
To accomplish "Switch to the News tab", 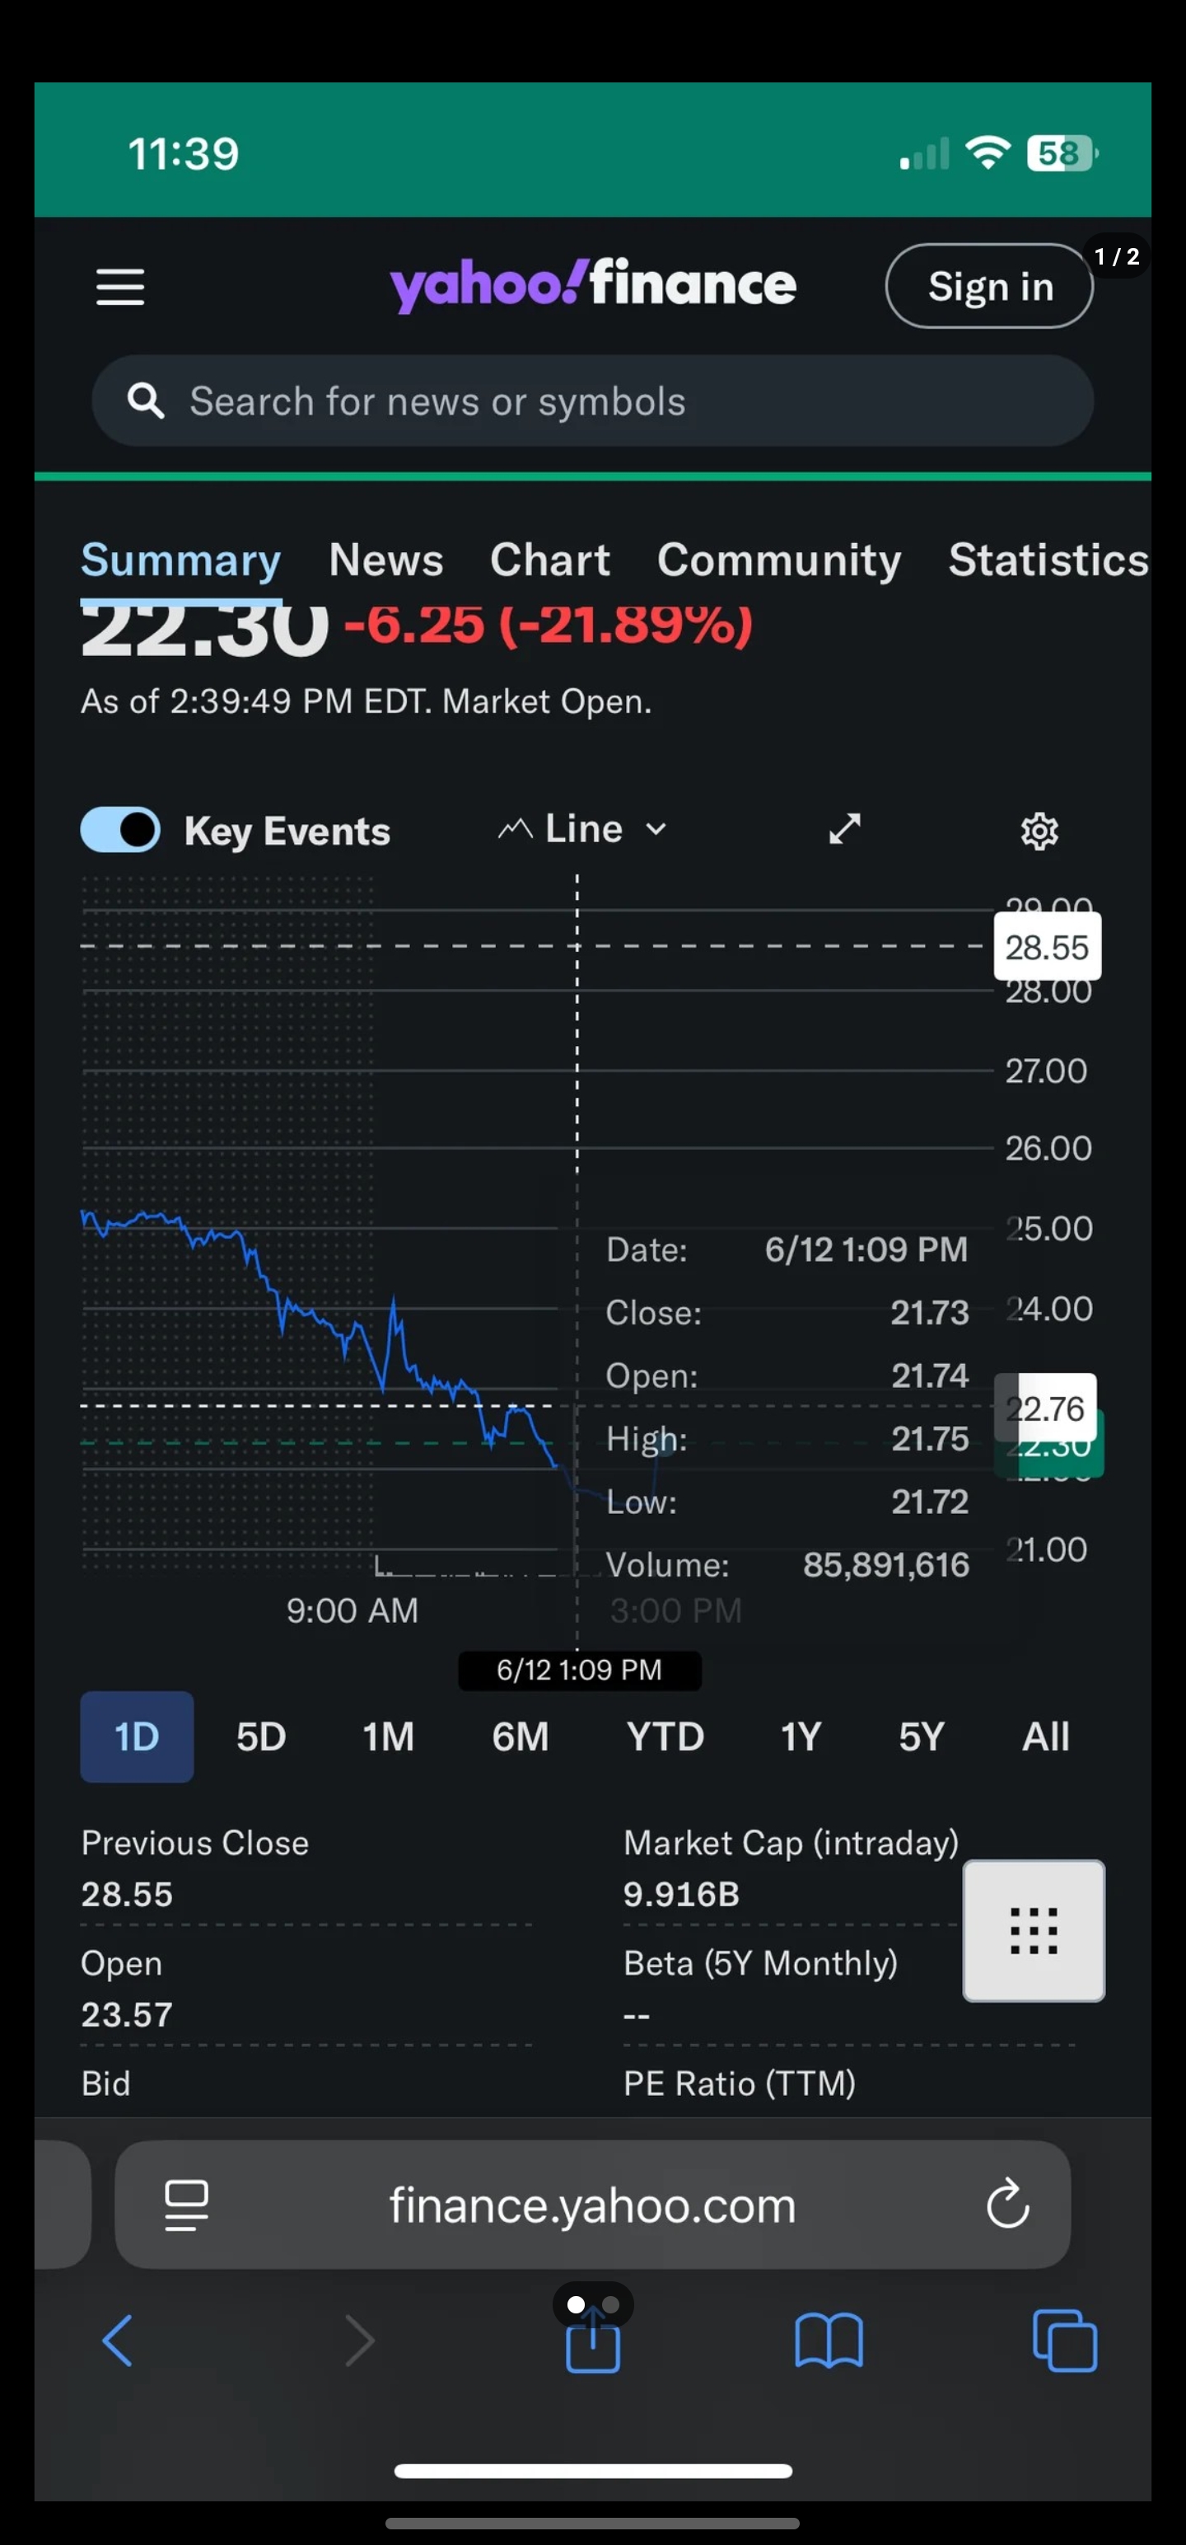I will click(386, 560).
